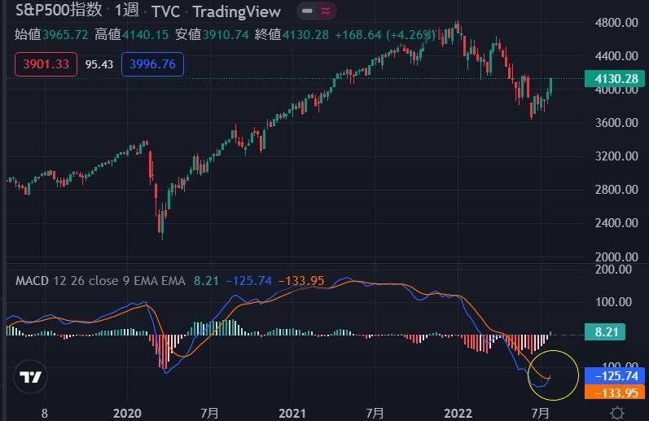Click the green 8.21 histogram axis label
649x421 pixels.
tap(605, 332)
